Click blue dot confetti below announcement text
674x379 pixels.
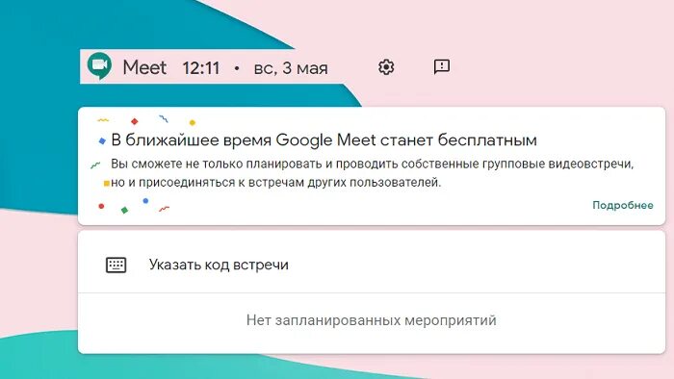(145, 200)
